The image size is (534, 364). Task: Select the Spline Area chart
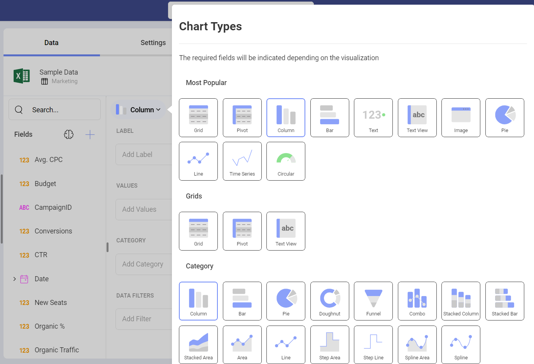tap(417, 345)
